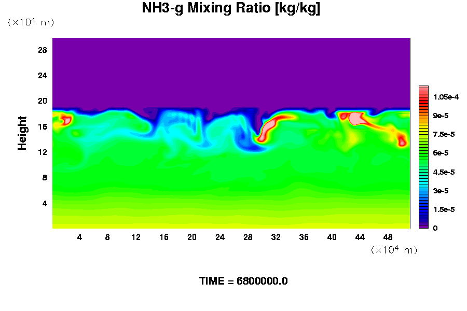
Task: Click the units label below the horizontal axis
Action: (x=394, y=250)
